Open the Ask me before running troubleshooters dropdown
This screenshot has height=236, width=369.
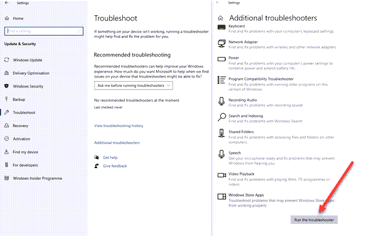point(133,85)
